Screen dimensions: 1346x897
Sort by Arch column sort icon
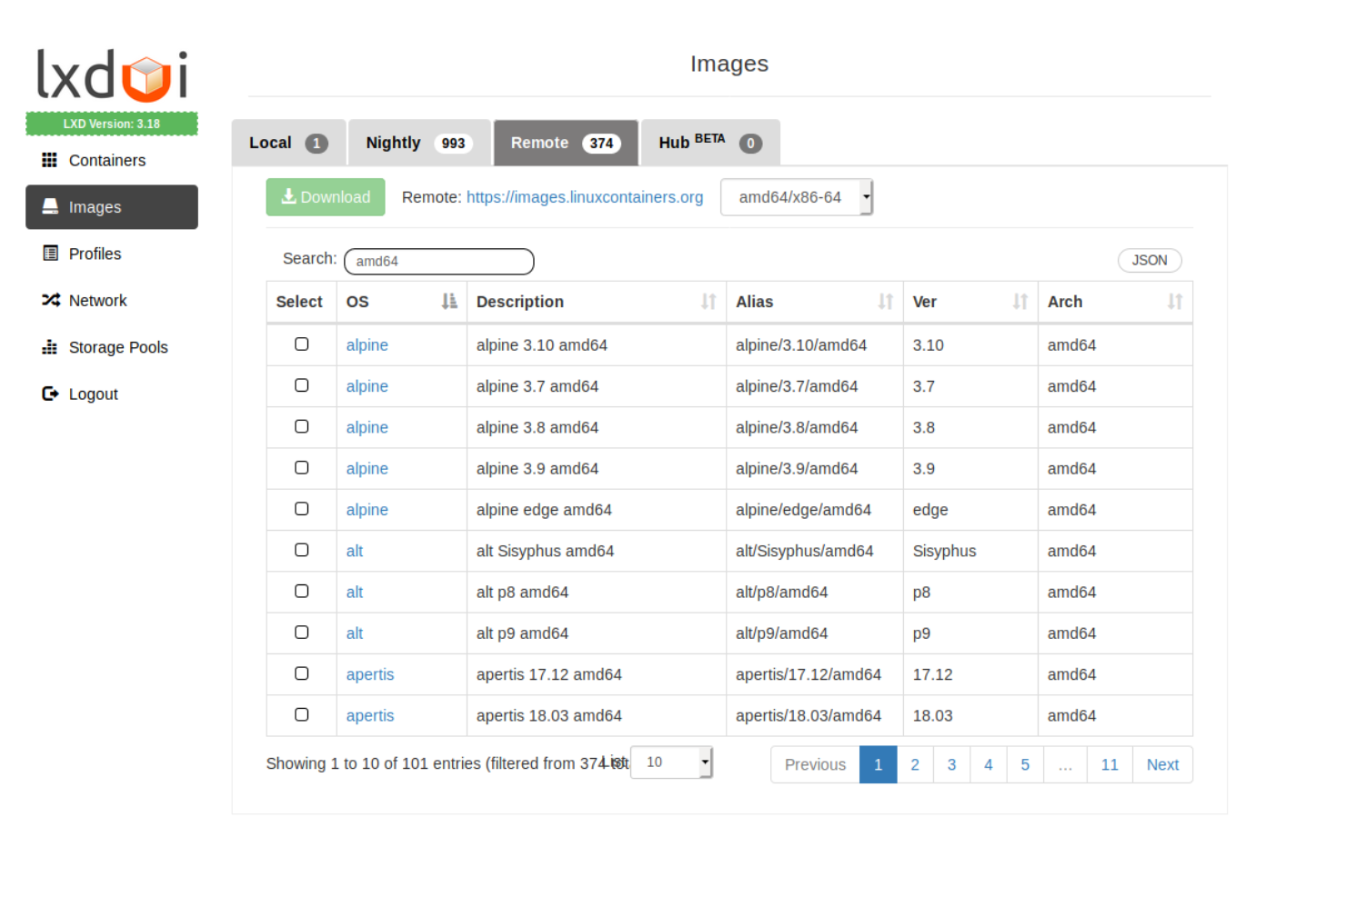point(1175,302)
